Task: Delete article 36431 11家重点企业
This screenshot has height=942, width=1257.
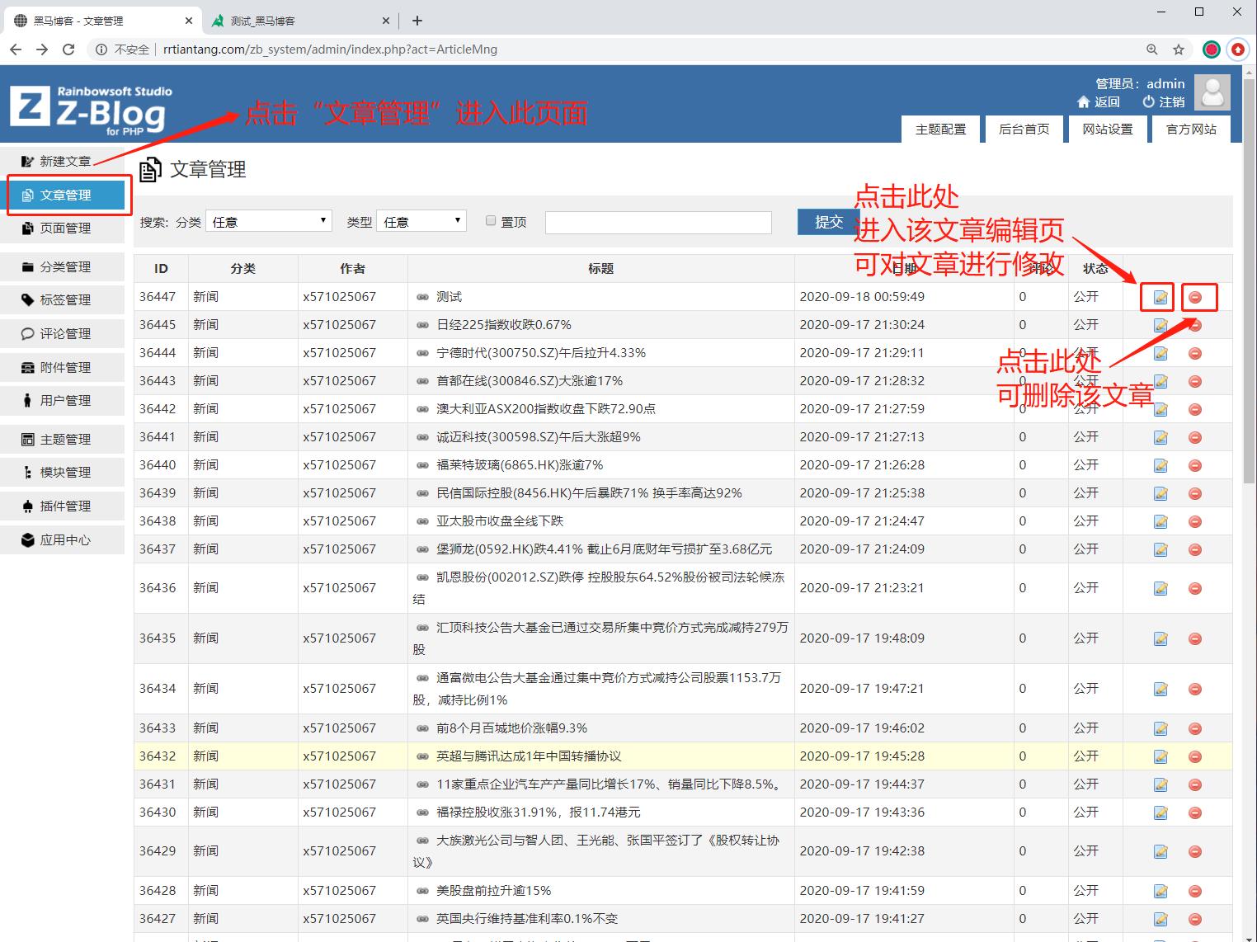Action: (1195, 784)
